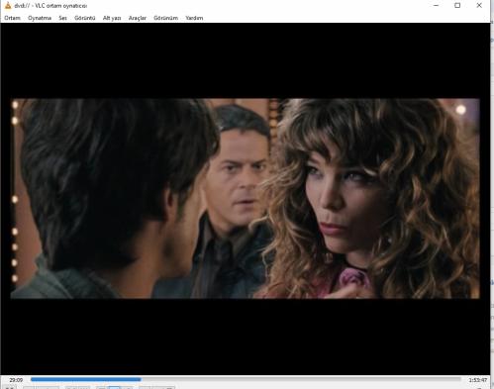Image resolution: width=494 pixels, height=389 pixels.
Task: Click the VLC cone icon in title bar
Action: point(8,5)
